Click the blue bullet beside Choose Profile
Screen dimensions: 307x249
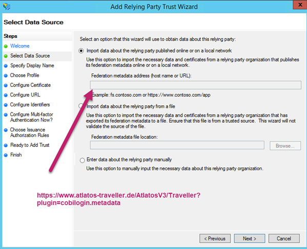pos(6,76)
